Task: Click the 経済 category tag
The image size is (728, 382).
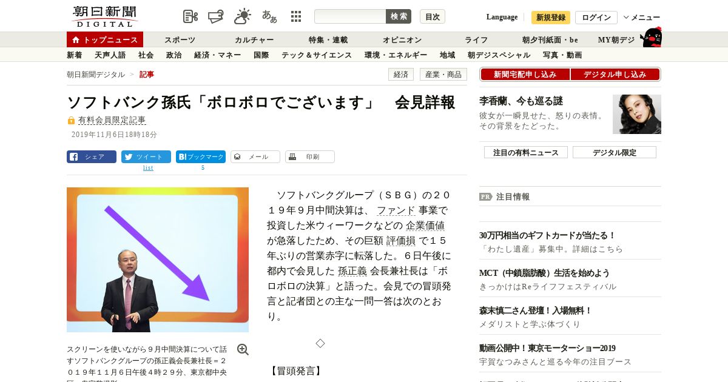Action: coord(401,75)
